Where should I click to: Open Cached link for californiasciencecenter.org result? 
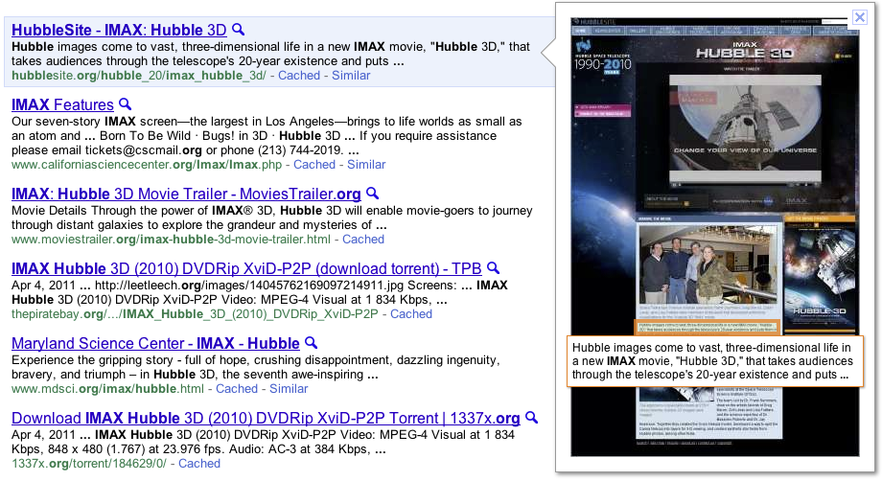coord(314,165)
